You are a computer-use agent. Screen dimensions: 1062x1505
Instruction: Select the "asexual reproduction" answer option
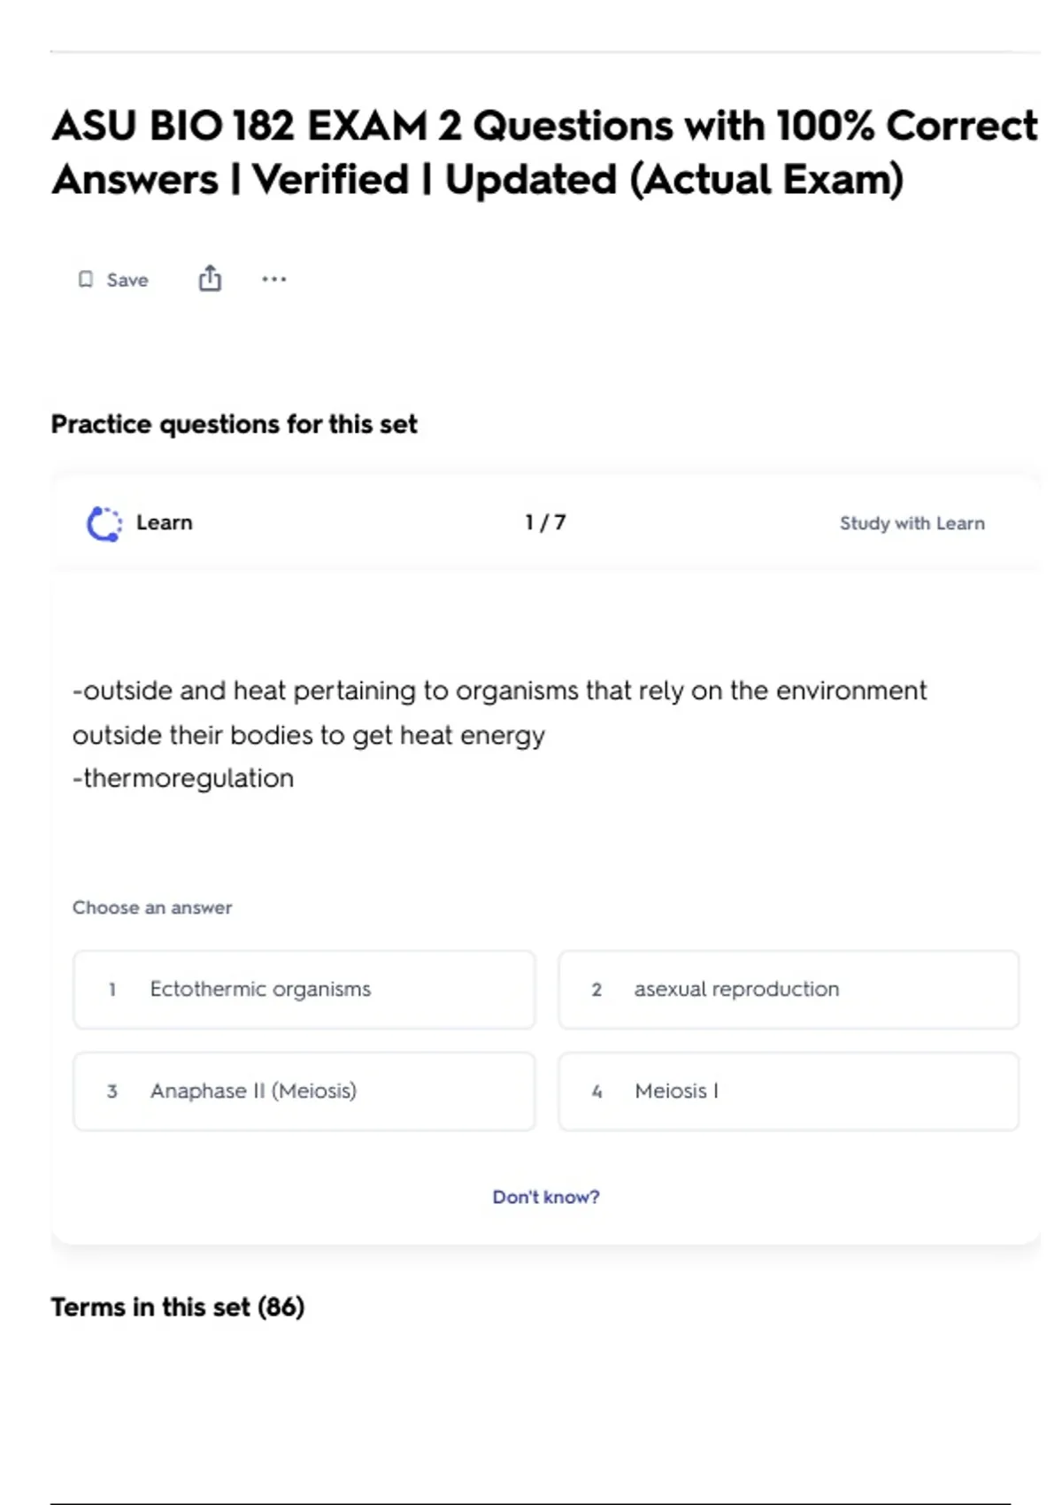point(736,990)
